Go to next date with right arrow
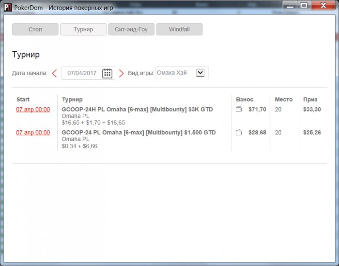Screen dimensions: 339x266 [121, 73]
